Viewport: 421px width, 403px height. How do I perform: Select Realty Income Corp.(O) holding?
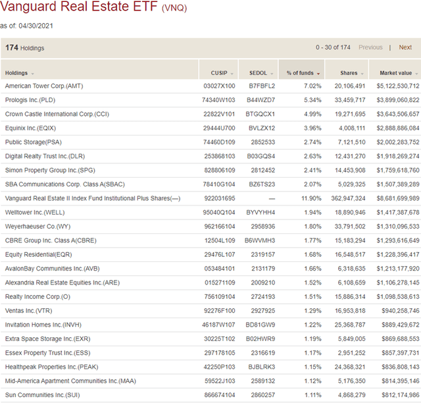coord(37,296)
